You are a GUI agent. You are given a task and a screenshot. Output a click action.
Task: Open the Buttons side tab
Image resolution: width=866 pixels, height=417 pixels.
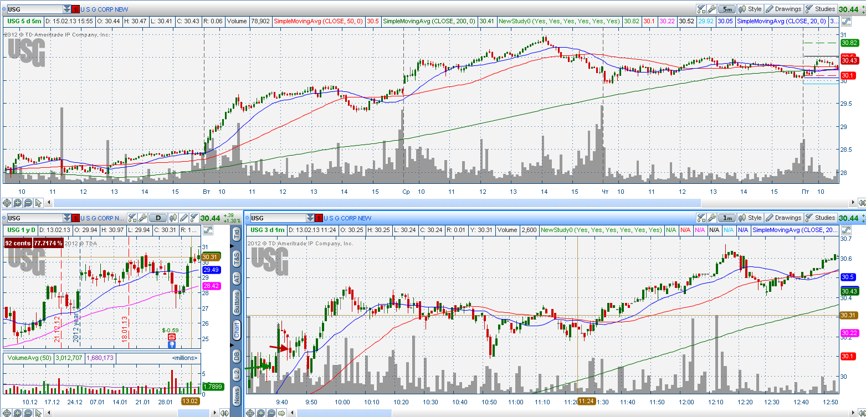click(x=237, y=303)
